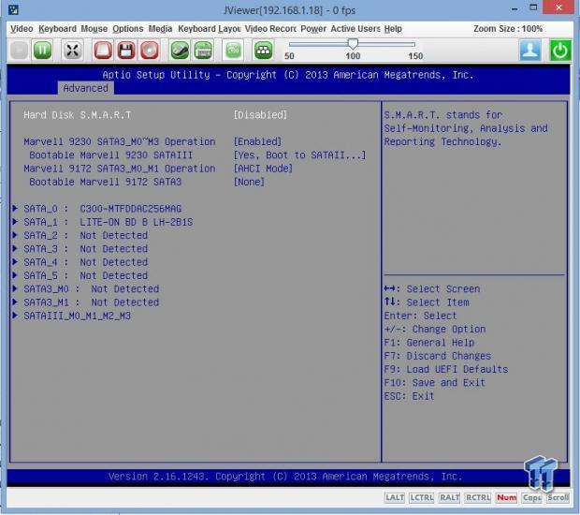Toggle the Caps lock indicator
The width and height of the screenshot is (580, 515).
[532, 497]
